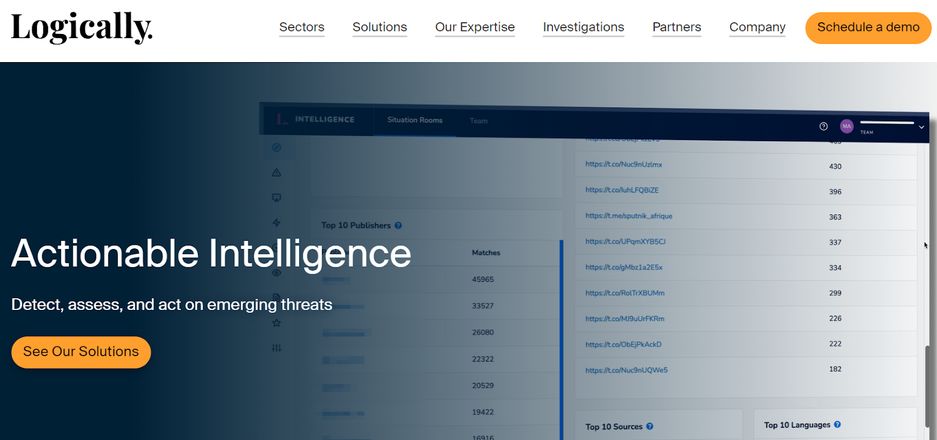Click the 19422 matches value
Image resolution: width=937 pixels, height=440 pixels.
tap(483, 412)
